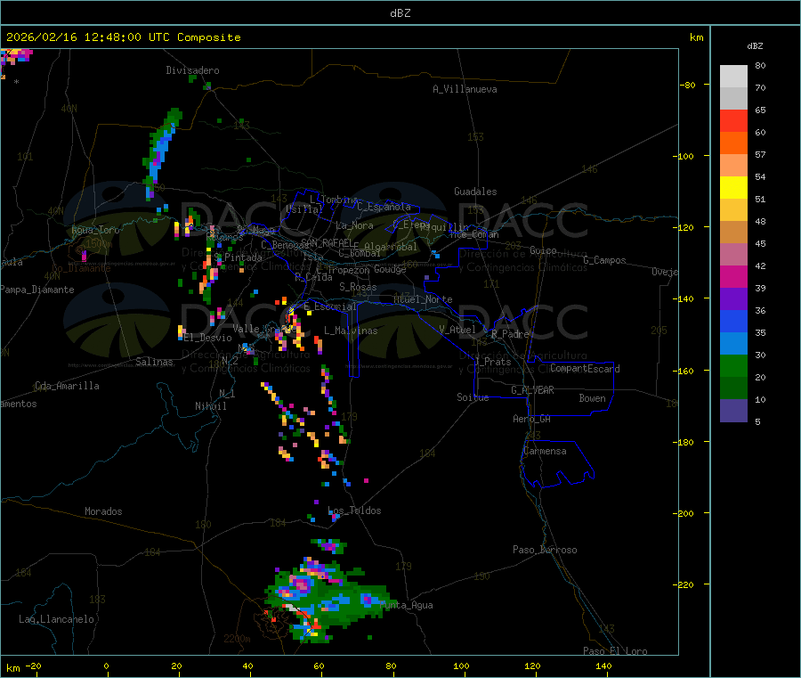This screenshot has height=678, width=801.
Task: Click the Nihuil map label
Action: click(210, 406)
